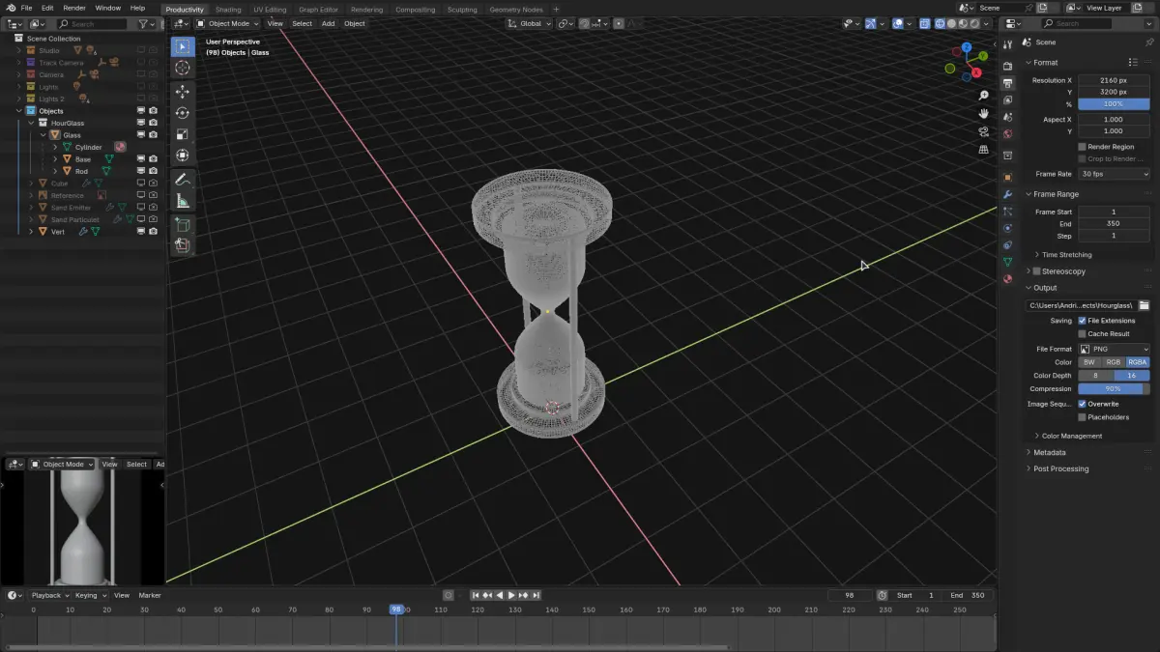Open the Material properties tab icon
Screen dimensions: 1160x652
(x=1008, y=279)
